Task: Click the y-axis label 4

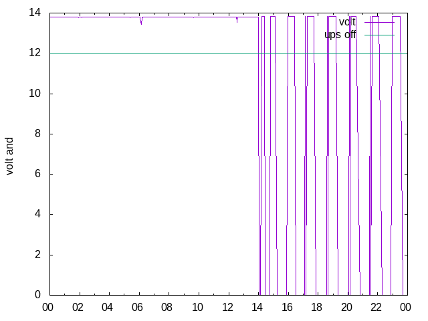Action: point(37,214)
